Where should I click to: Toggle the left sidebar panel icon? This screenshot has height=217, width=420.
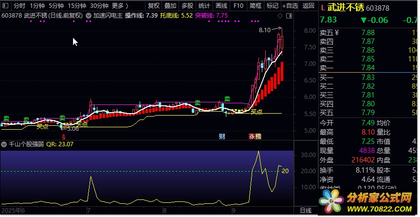point(5,6)
